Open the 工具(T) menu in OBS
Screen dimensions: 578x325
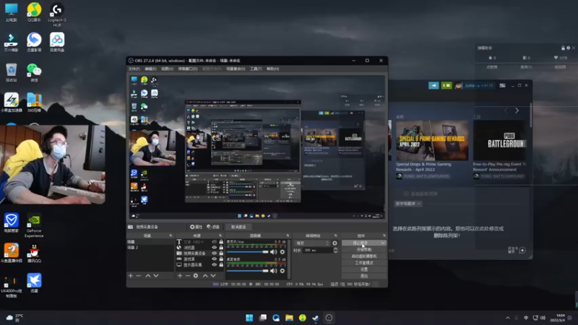(x=256, y=69)
